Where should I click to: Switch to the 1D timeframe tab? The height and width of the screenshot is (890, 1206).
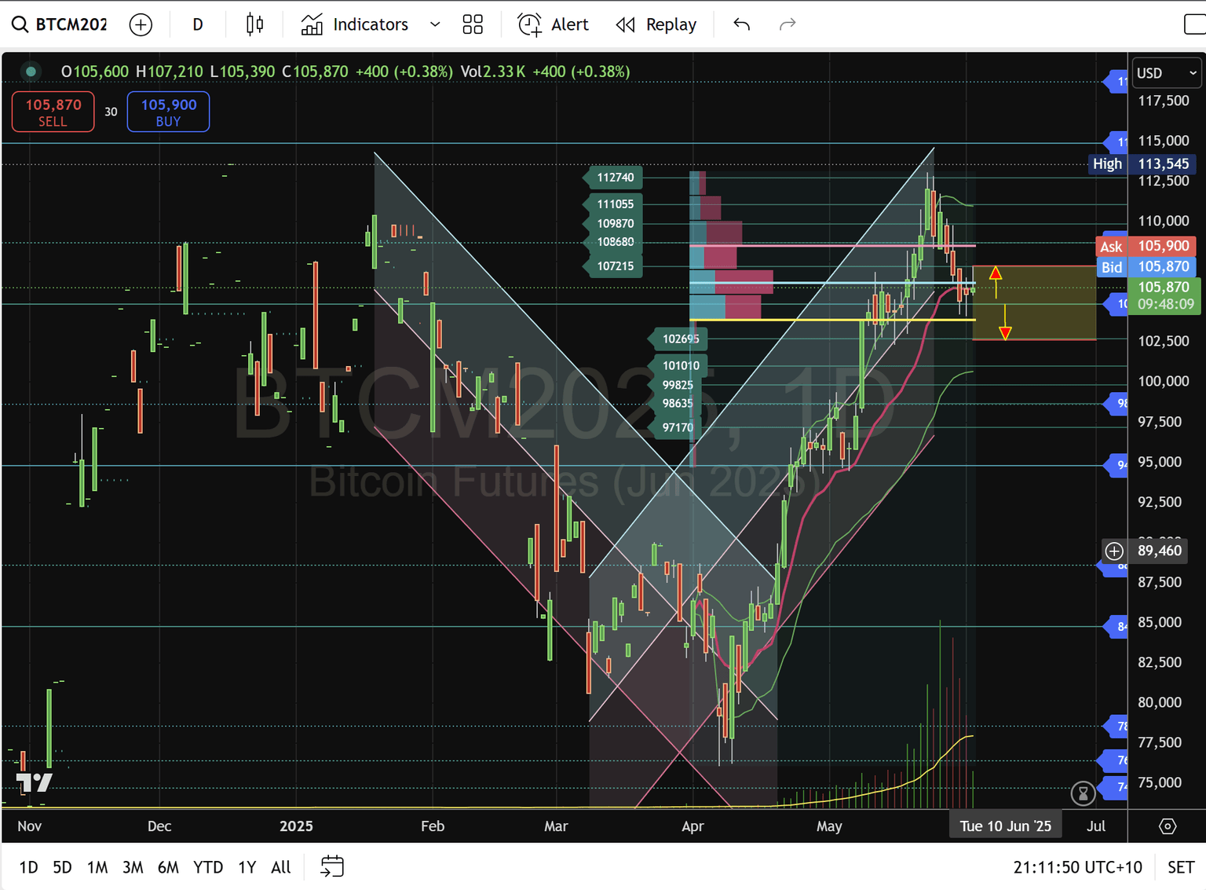click(29, 866)
